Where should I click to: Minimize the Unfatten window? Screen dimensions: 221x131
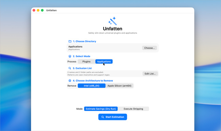point(38,10)
